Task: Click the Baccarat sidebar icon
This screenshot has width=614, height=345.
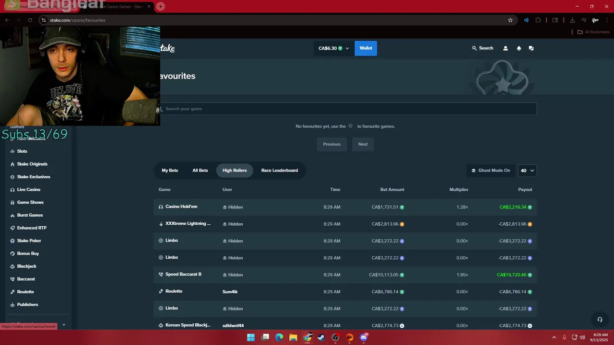Action: [12, 279]
